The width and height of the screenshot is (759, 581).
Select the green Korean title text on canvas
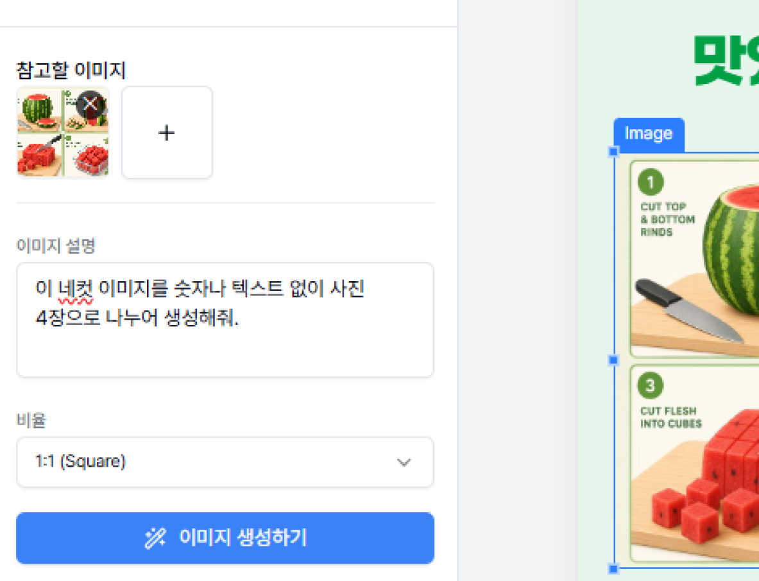point(726,60)
